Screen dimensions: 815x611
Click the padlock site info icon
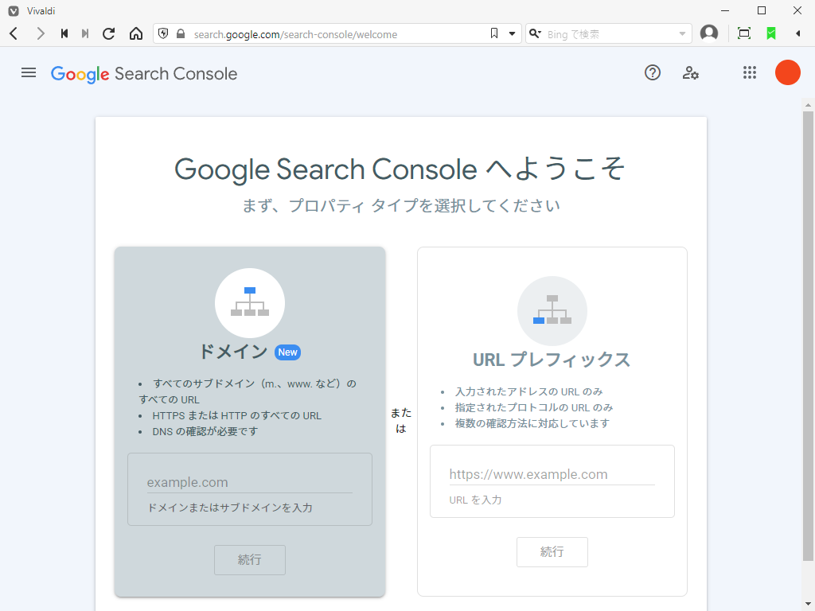coord(181,33)
